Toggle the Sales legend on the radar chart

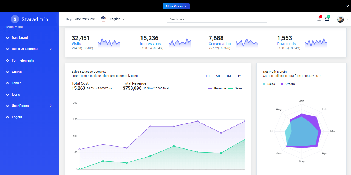pos(269,84)
